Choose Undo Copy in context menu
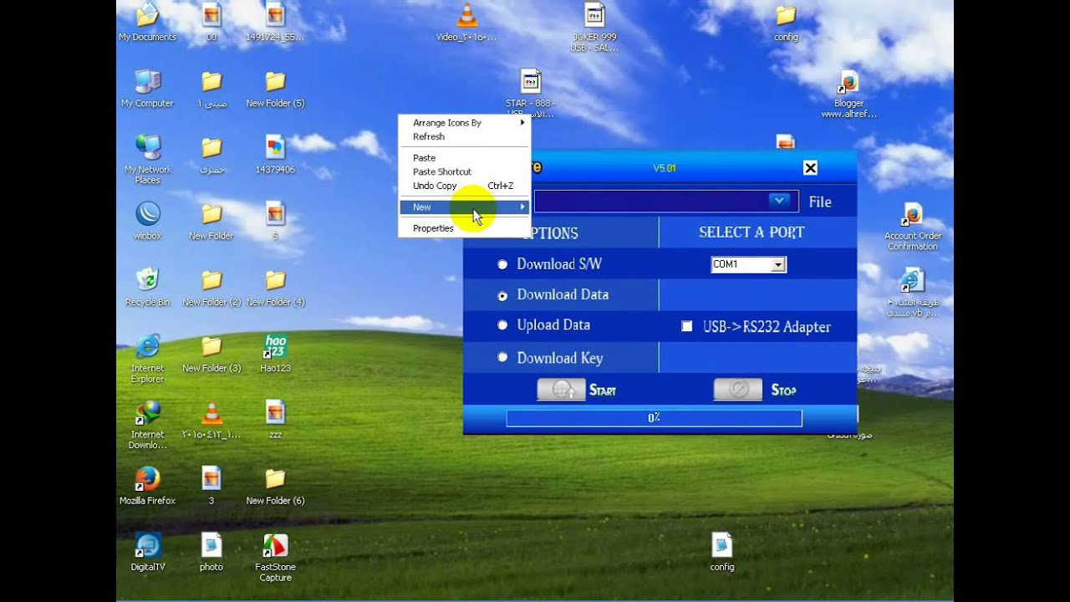Image resolution: width=1070 pixels, height=602 pixels. pyautogui.click(x=464, y=186)
